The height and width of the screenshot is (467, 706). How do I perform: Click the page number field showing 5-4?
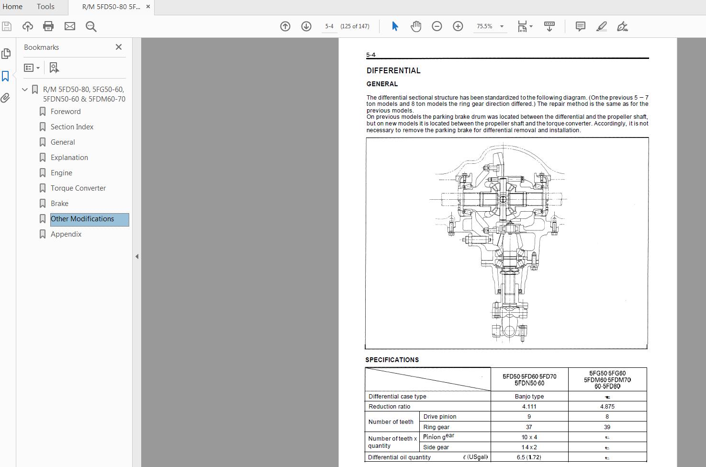[x=330, y=26]
